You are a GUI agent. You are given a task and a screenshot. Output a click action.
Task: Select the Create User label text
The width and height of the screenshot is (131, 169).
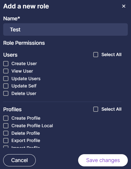click(x=24, y=64)
